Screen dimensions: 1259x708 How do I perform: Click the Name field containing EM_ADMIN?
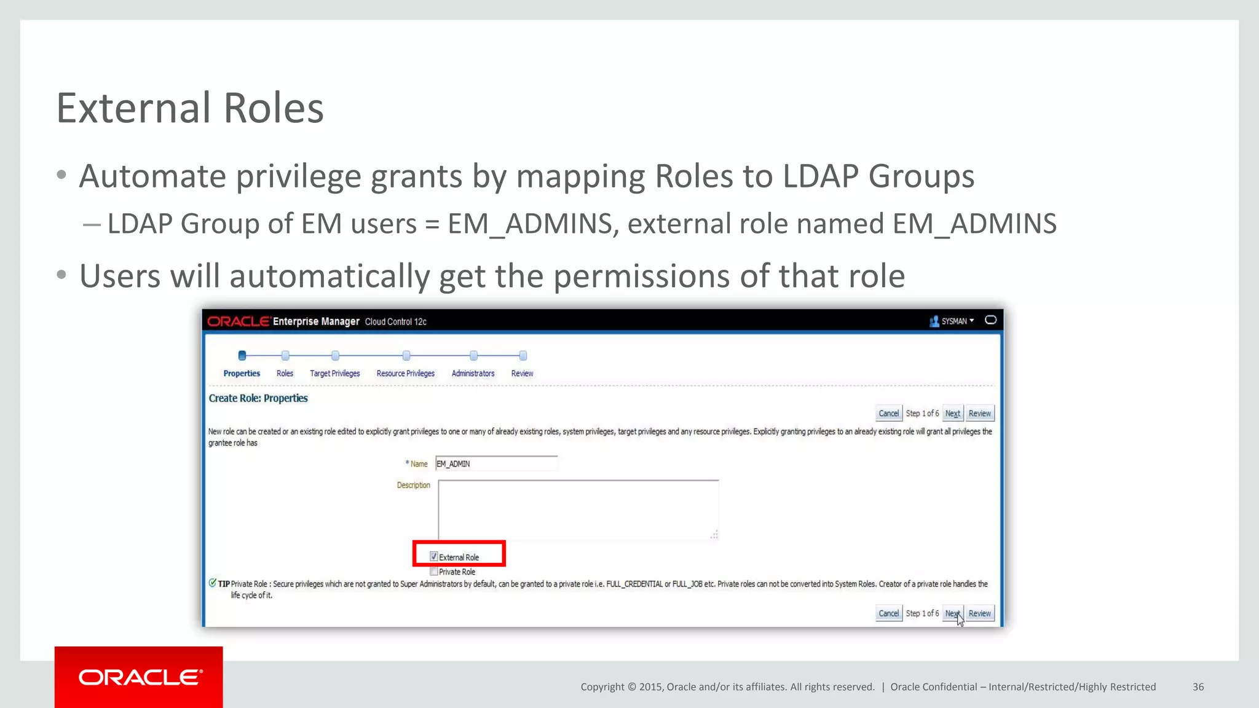(x=496, y=463)
